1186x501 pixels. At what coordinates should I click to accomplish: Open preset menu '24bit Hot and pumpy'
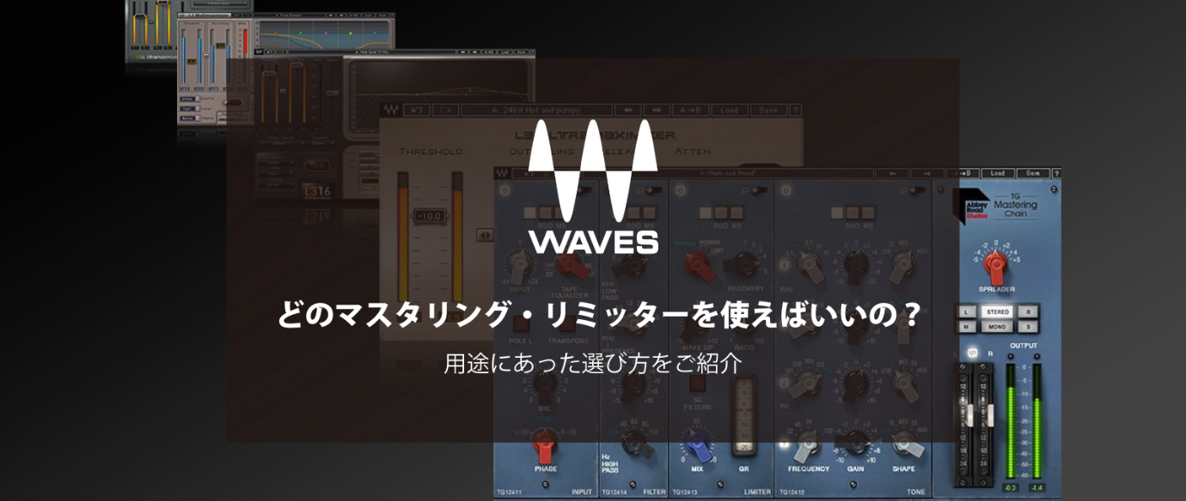tap(536, 110)
